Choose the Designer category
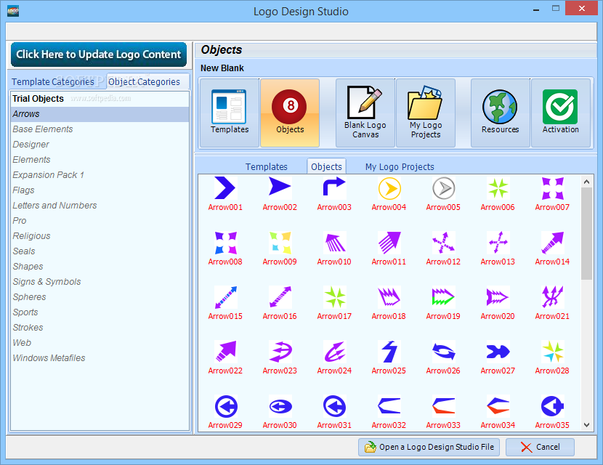This screenshot has width=603, height=465. (100, 145)
